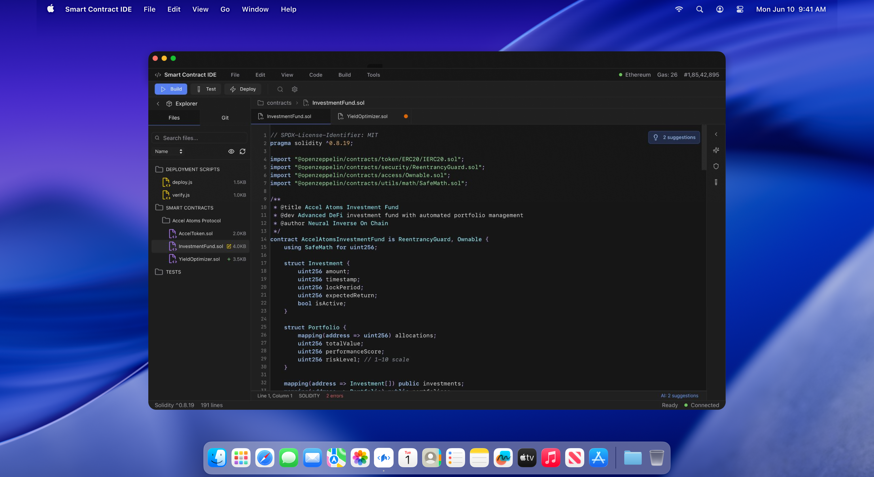The width and height of the screenshot is (874, 477).
Task: Open the 2 suggestions button
Action: [674, 137]
